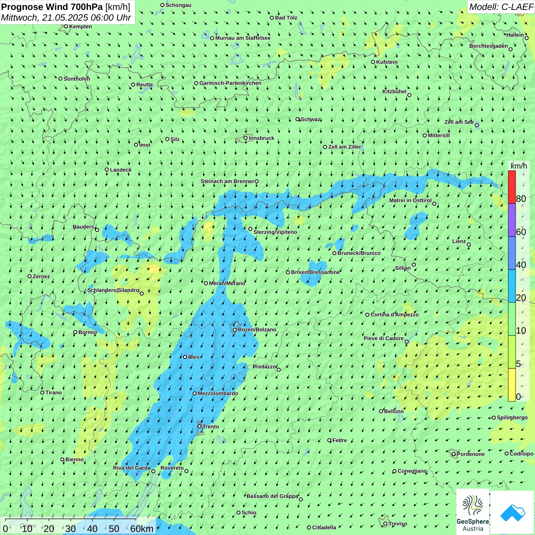
Task: Select the Innsbruck city label
Action: point(261,138)
